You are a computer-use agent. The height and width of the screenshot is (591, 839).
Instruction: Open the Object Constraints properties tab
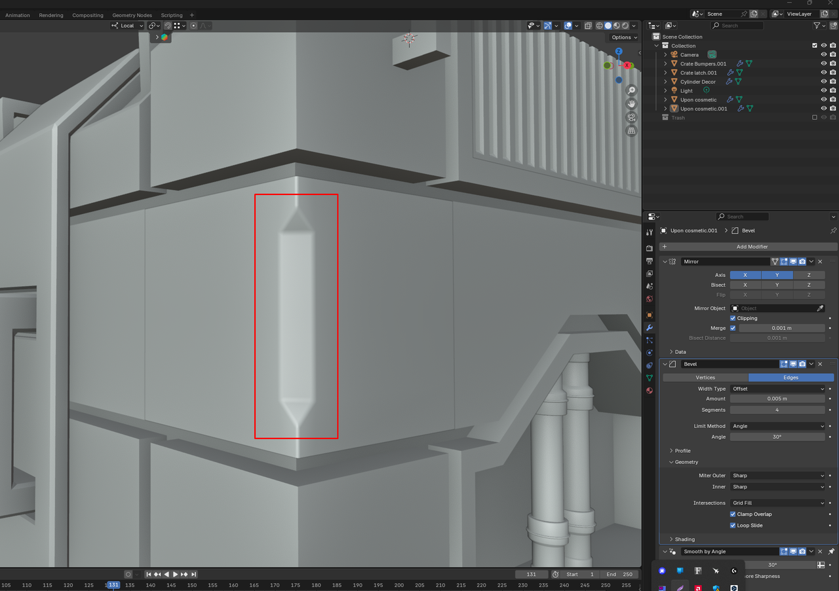click(x=650, y=365)
